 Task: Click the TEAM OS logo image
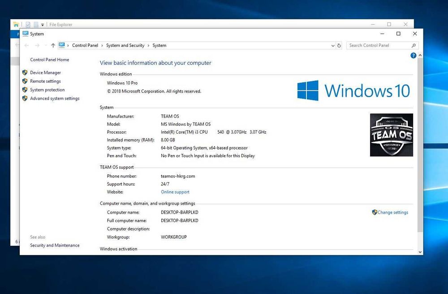pos(392,135)
